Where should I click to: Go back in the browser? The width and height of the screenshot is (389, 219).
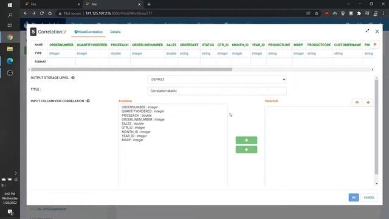26,13
